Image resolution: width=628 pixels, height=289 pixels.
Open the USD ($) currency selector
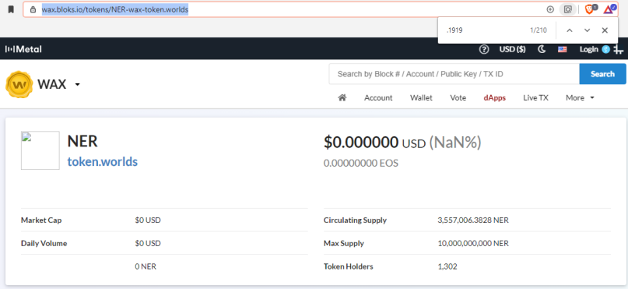click(x=512, y=49)
